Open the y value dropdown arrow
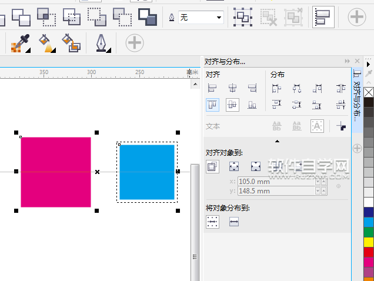 [318, 191]
